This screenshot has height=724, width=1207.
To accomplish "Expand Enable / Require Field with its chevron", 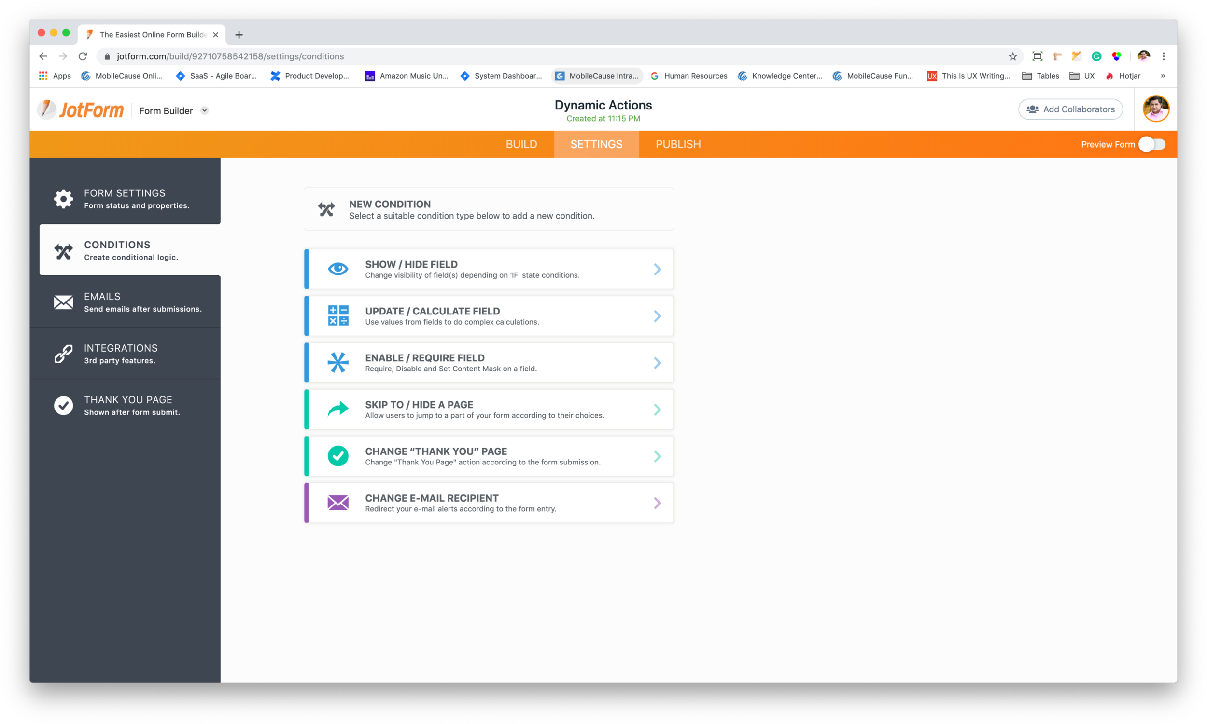I will 657,363.
